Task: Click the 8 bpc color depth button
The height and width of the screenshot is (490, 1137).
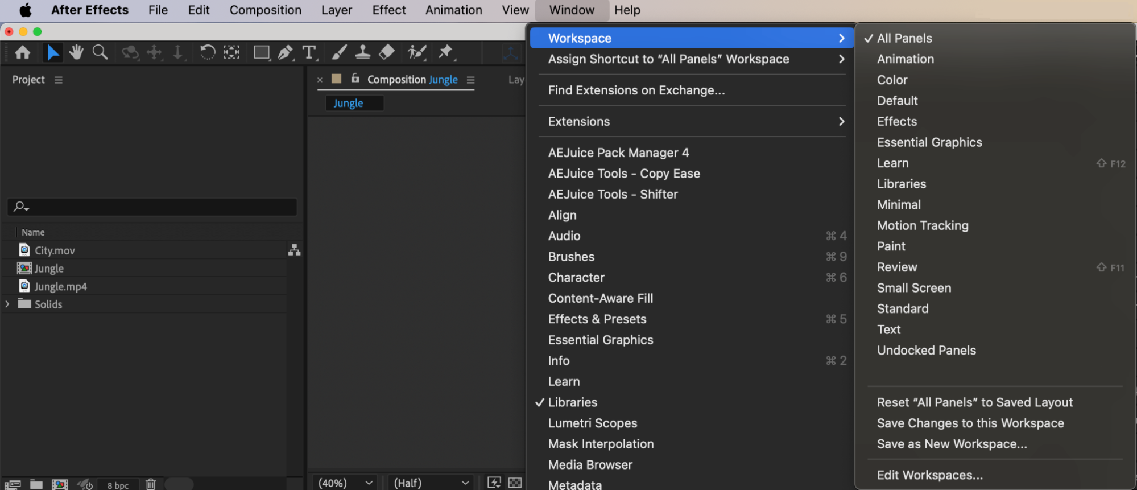Action: pyautogui.click(x=118, y=485)
